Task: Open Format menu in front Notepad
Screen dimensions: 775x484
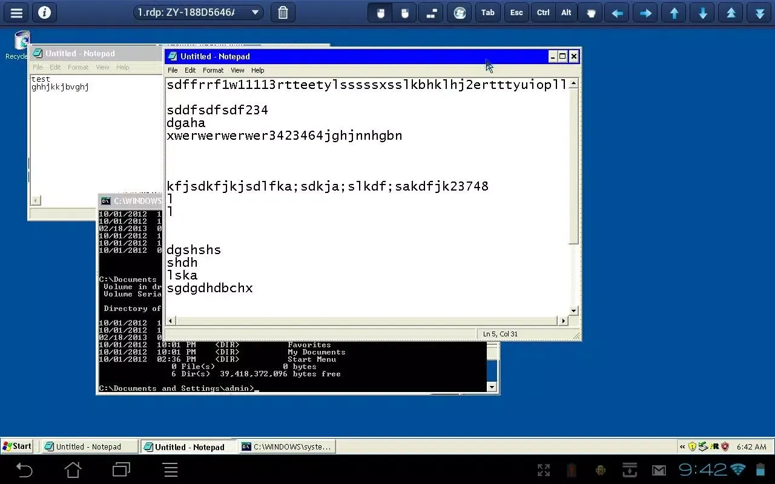Action: coord(213,70)
